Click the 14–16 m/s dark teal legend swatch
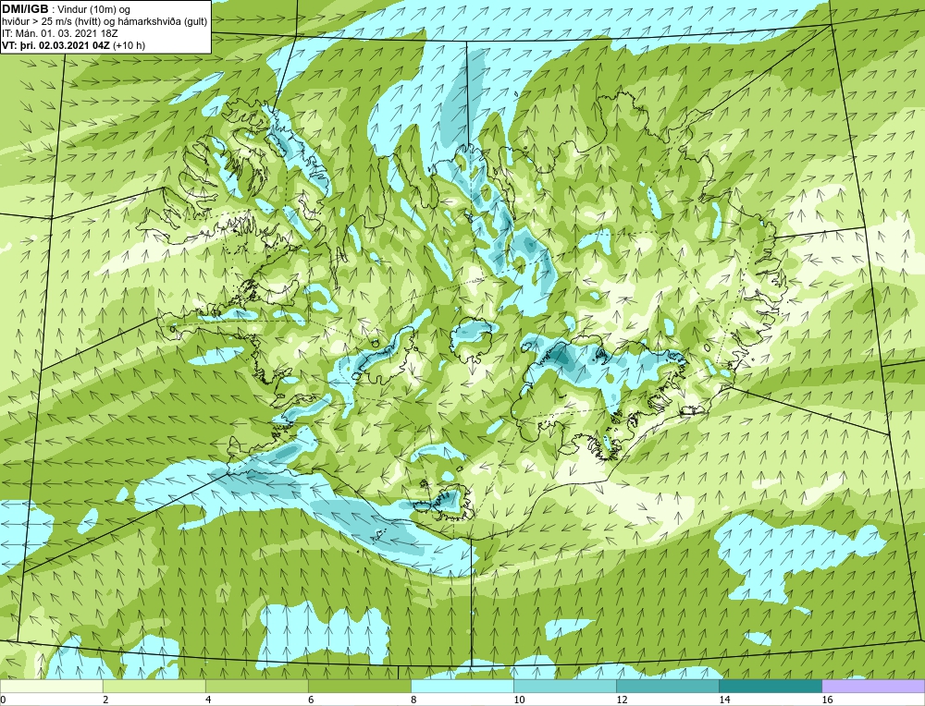Image resolution: width=925 pixels, height=706 pixels. (x=770, y=686)
